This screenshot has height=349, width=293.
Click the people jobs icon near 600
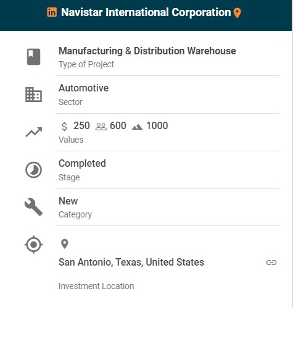[x=101, y=127]
